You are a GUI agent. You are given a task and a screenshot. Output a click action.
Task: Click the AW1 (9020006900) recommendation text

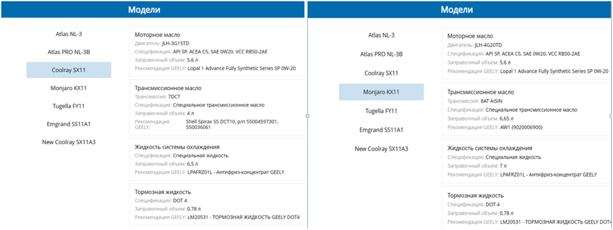pyautogui.click(x=521, y=127)
